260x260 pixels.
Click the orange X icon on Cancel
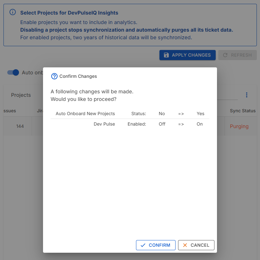[185, 245]
